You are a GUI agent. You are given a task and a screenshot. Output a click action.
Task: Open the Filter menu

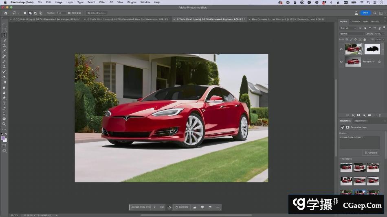coord(102,2)
